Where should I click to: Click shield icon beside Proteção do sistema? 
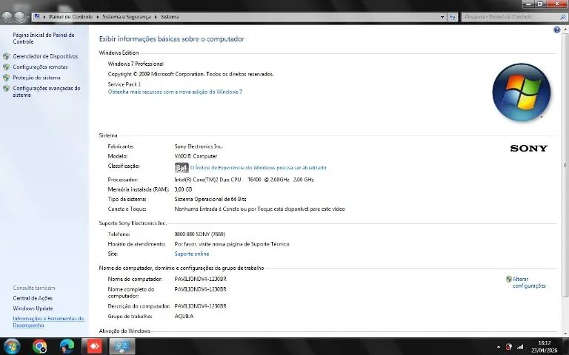[x=6, y=78]
